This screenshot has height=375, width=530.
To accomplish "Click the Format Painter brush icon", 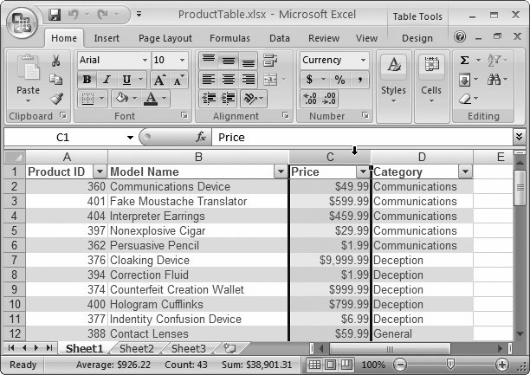I will 55,100.
